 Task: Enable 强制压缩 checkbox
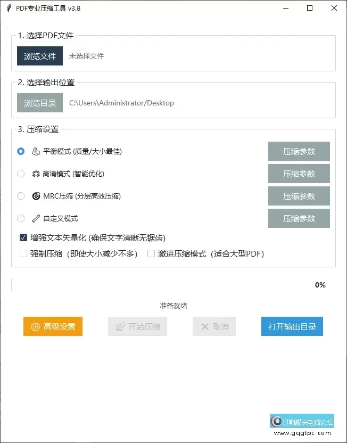pos(23,253)
